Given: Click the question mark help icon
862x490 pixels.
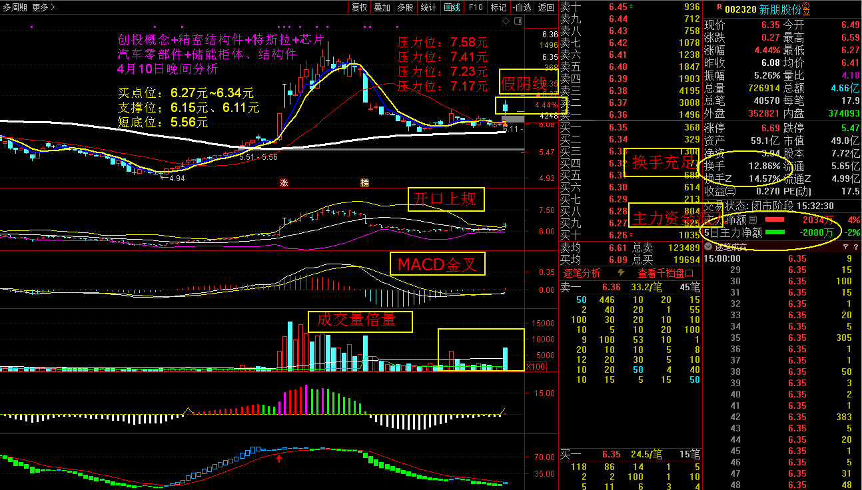Looking at the screenshot, I should [855, 246].
